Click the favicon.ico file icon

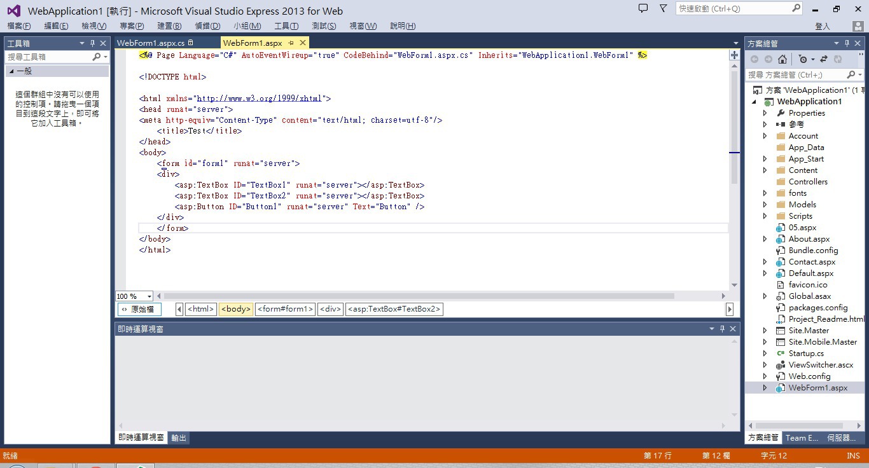781,285
